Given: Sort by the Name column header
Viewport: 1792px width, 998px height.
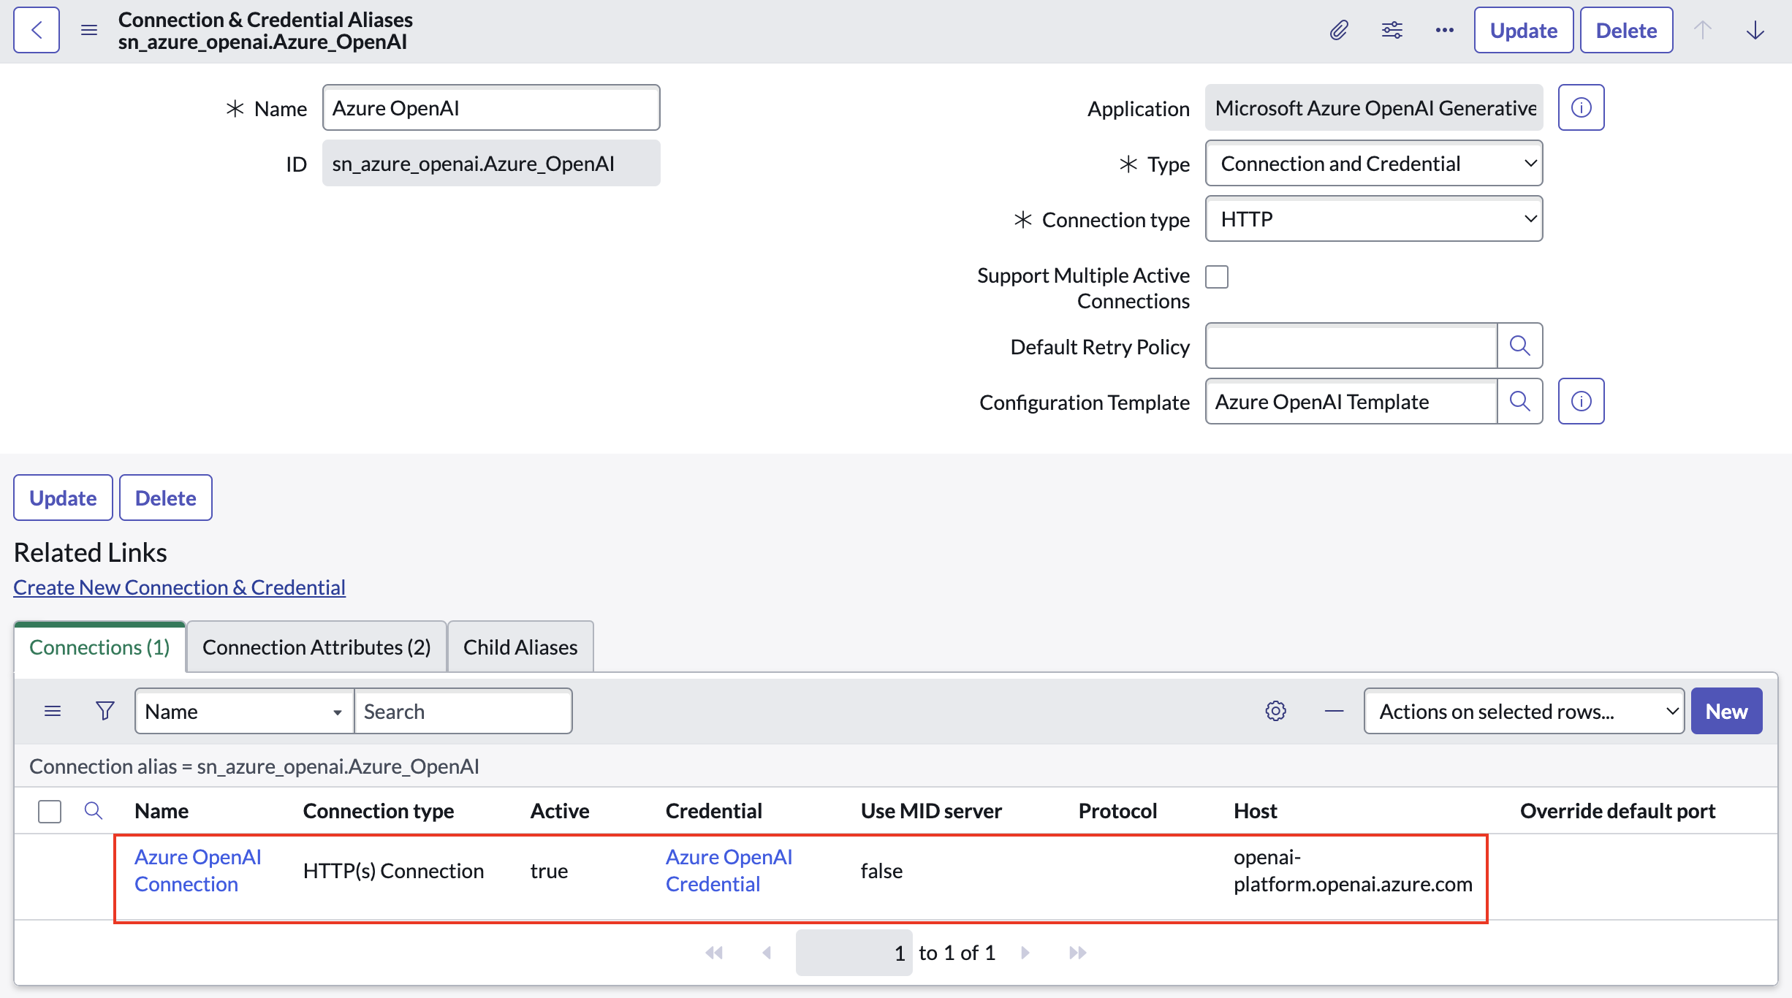Looking at the screenshot, I should [162, 811].
